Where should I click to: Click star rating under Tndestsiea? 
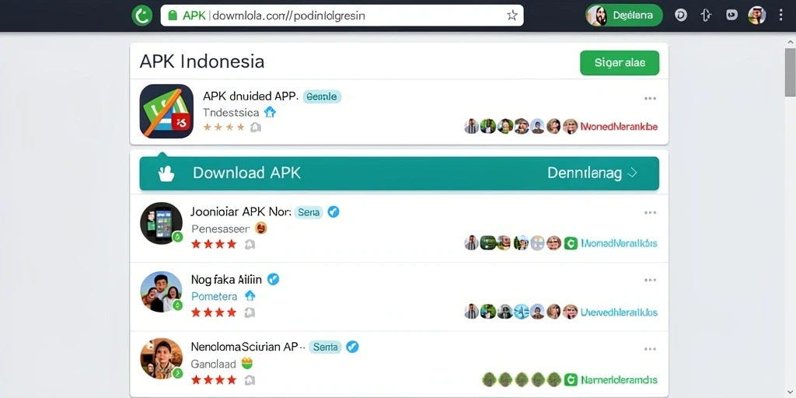pos(225,127)
